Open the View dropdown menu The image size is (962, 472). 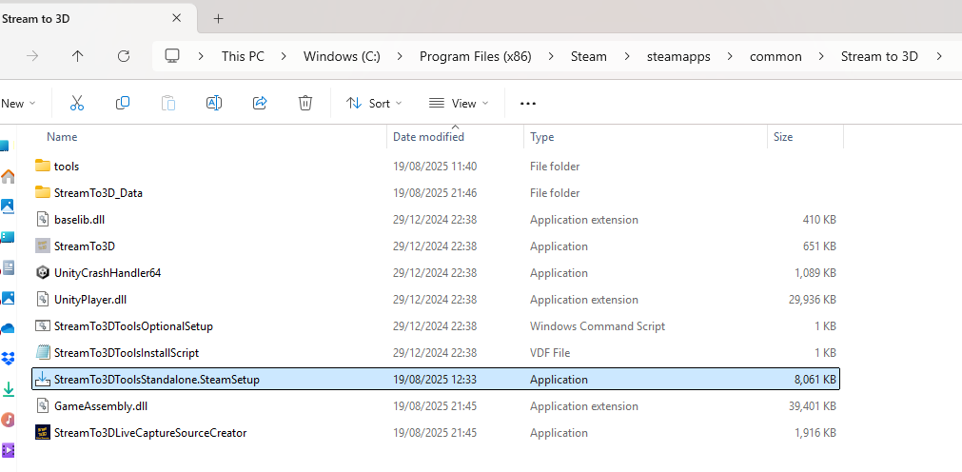459,103
